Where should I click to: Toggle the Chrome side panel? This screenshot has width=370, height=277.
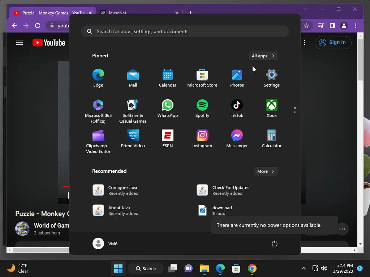(x=332, y=26)
